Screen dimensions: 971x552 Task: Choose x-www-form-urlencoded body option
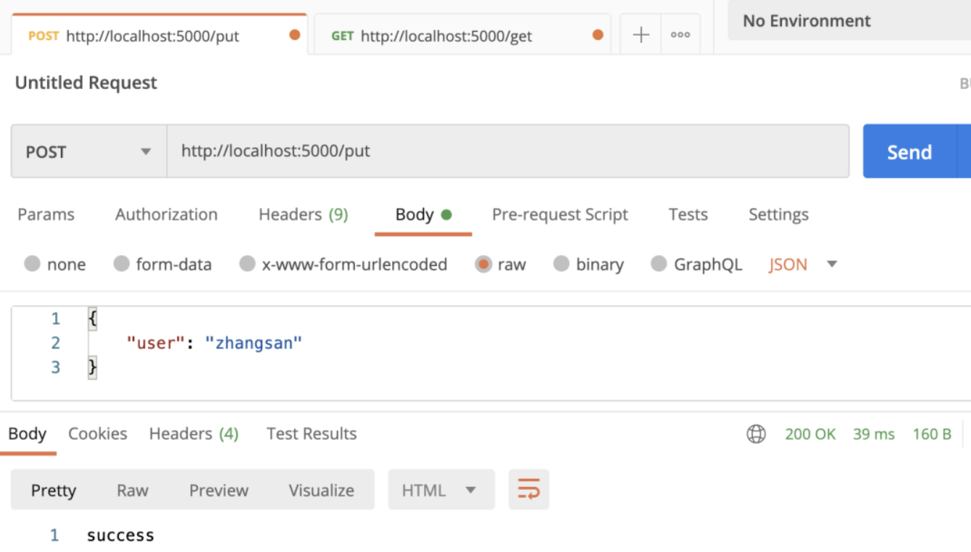[x=343, y=264]
